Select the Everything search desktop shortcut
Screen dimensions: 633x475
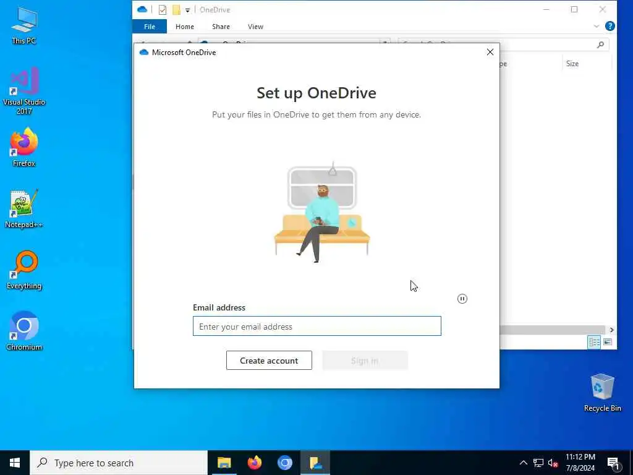click(x=24, y=270)
